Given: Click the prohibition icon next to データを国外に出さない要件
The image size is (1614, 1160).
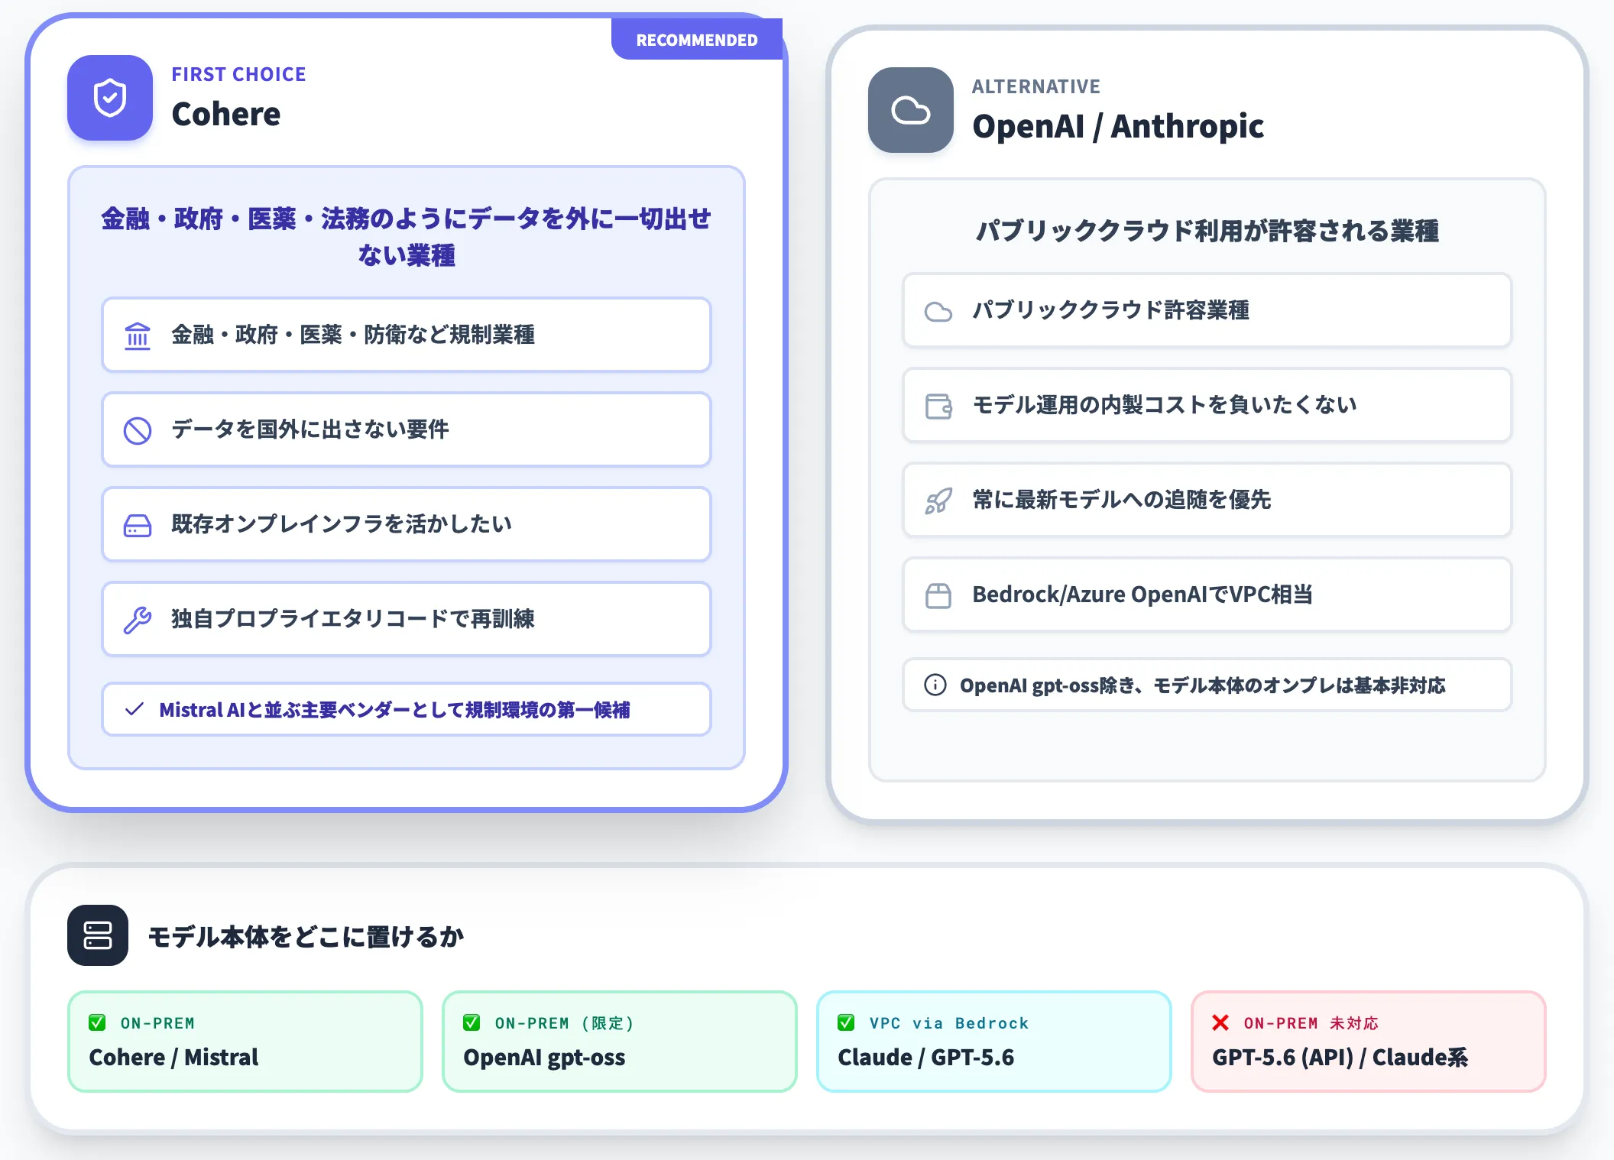Looking at the screenshot, I should tap(138, 430).
